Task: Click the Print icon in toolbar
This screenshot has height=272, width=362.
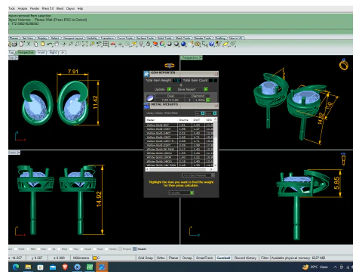Action: point(14,44)
